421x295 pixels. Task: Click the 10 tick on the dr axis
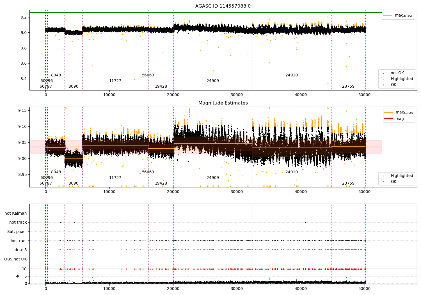pos(24,269)
